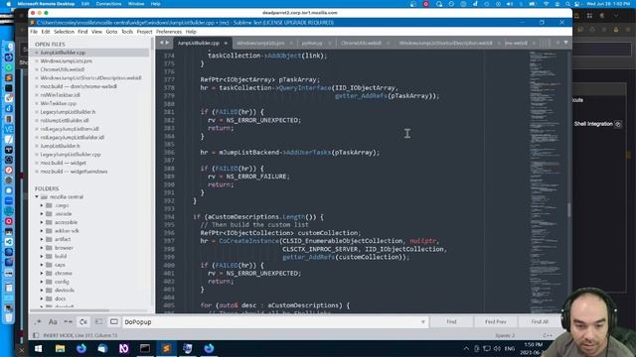Open the Preferences menu

tap(169, 32)
